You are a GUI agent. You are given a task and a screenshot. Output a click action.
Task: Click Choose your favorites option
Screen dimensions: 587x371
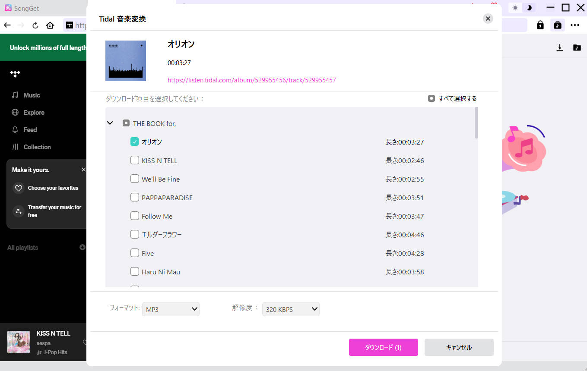click(x=46, y=188)
